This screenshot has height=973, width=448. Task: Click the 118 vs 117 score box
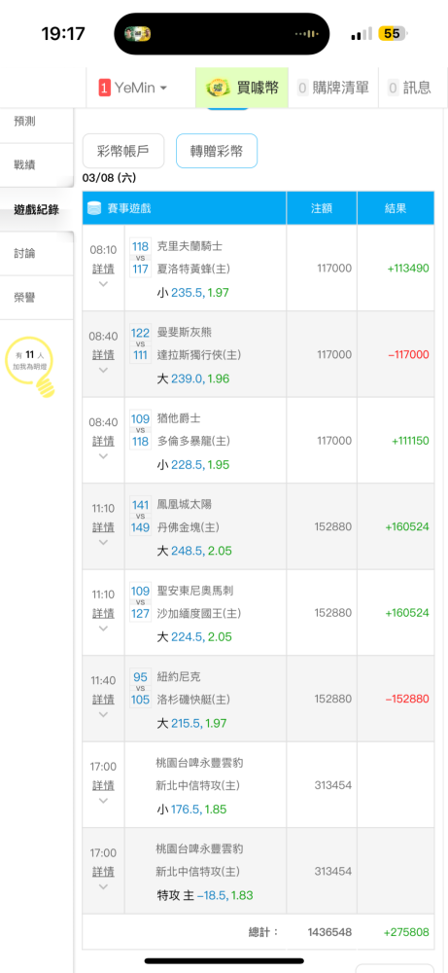tap(141, 258)
